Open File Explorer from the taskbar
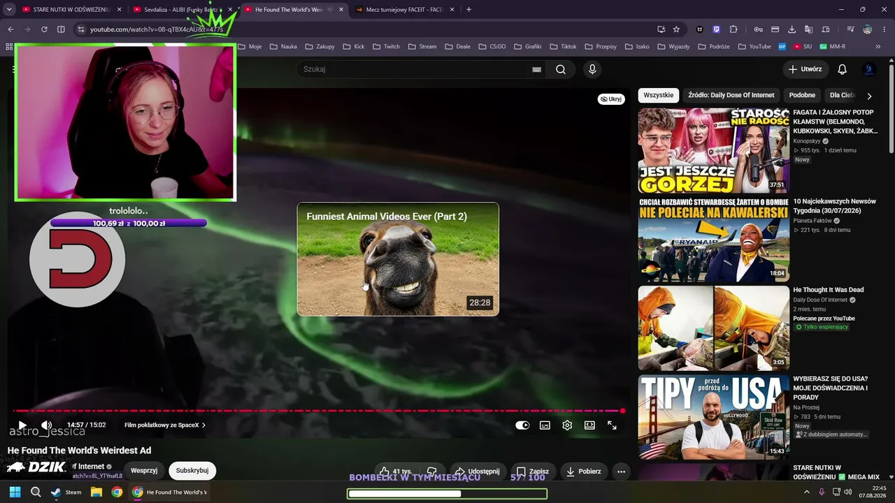 96,492
